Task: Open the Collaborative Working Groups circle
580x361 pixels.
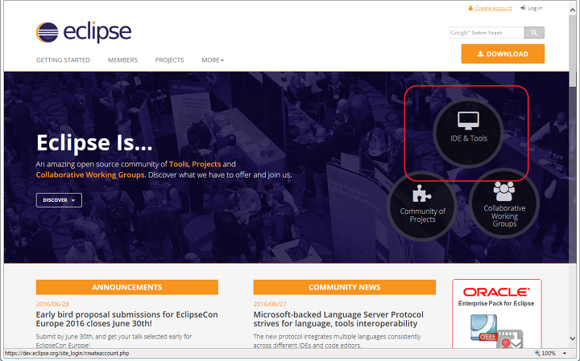Action: [504, 203]
